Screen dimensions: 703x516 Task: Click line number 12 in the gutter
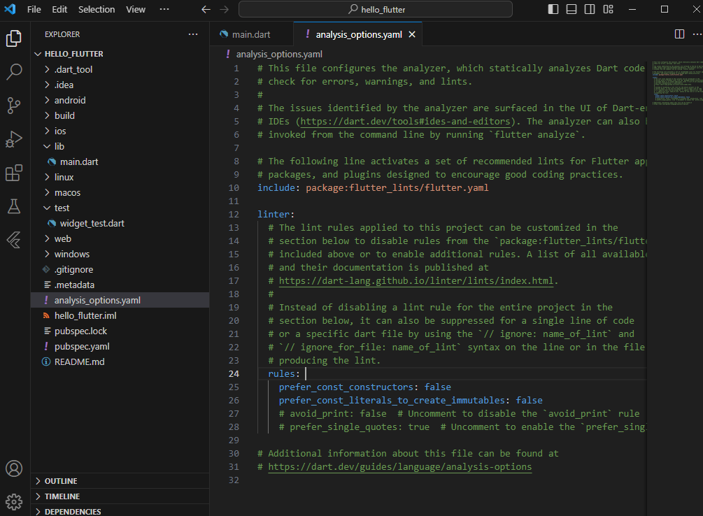tap(234, 214)
